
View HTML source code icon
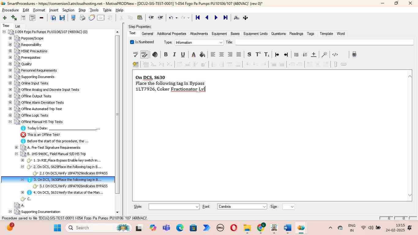click(335, 54)
